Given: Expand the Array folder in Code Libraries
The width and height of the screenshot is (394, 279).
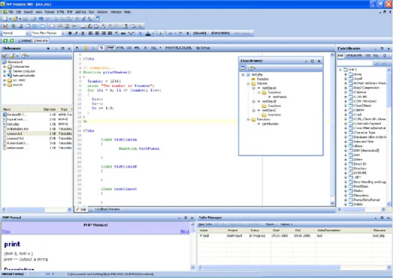Looking at the screenshot, I should tap(345, 74).
